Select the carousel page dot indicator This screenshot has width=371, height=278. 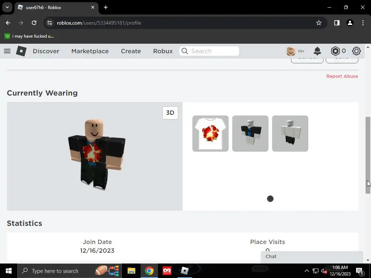[x=270, y=199]
